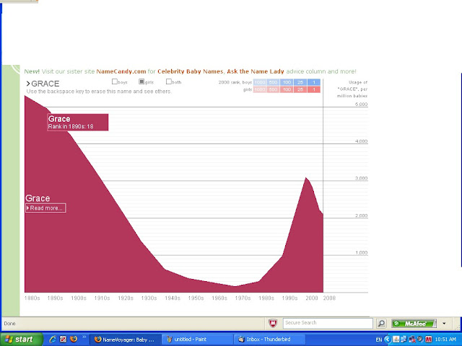
Task: Expand Read more under Grace
Action: pos(45,208)
